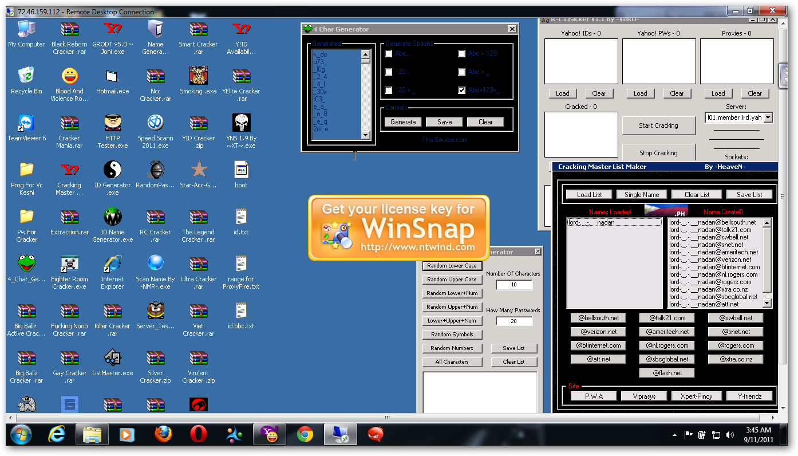Click the Clear List button in Master List Maker
The width and height of the screenshot is (798, 456).
coord(697,194)
